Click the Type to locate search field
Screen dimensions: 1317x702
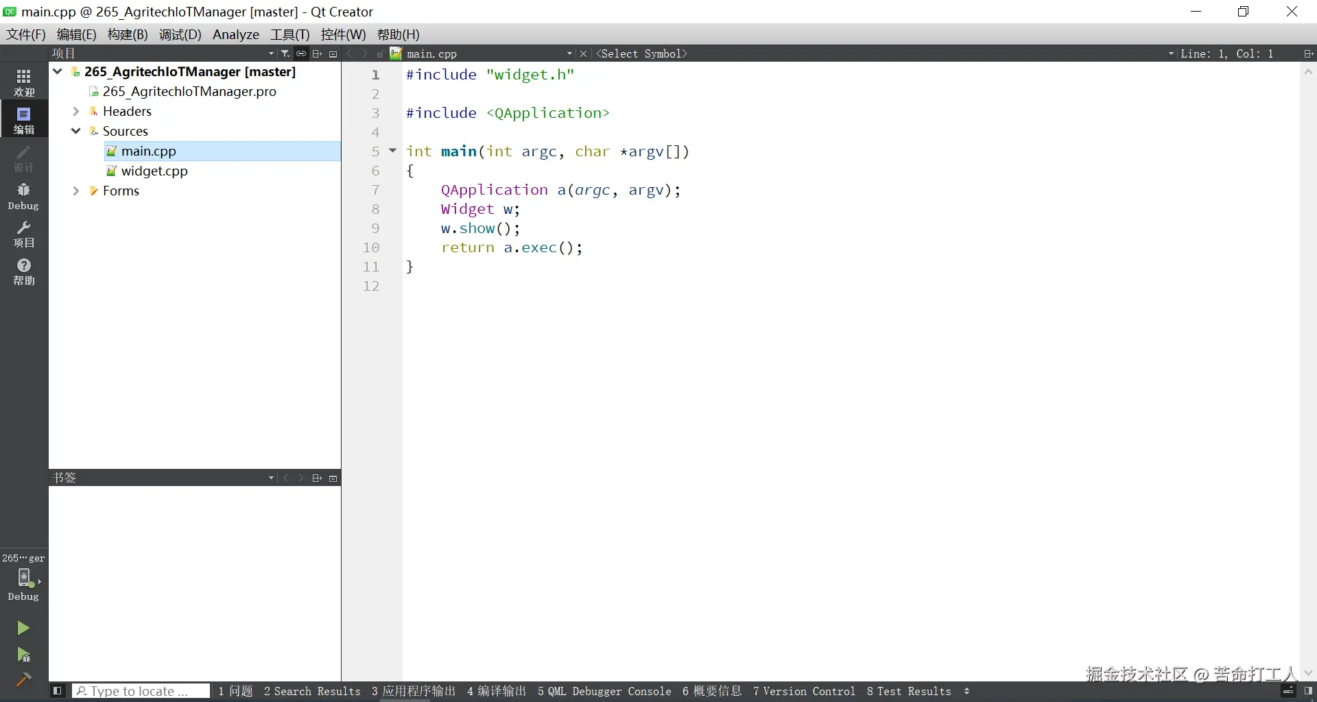(141, 691)
